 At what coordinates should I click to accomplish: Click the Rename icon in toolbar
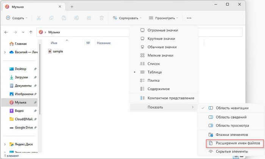click(x=76, y=18)
